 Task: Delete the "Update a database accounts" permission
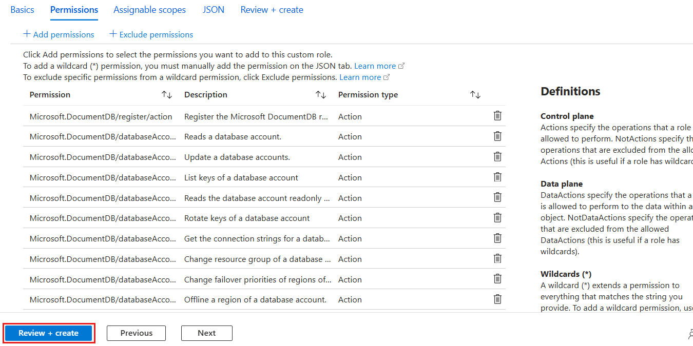497,156
